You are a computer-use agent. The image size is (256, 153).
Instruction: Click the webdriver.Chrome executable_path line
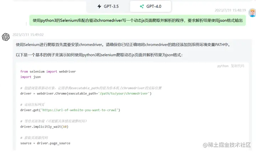pos(86,93)
